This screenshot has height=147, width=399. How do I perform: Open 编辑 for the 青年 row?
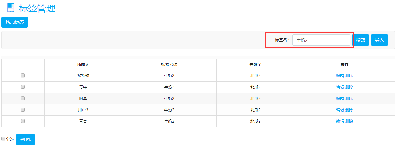click(x=340, y=87)
